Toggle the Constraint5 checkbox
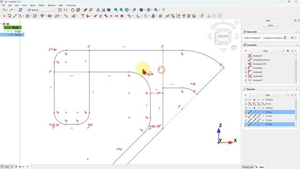300x169 pixels. coord(246,72)
